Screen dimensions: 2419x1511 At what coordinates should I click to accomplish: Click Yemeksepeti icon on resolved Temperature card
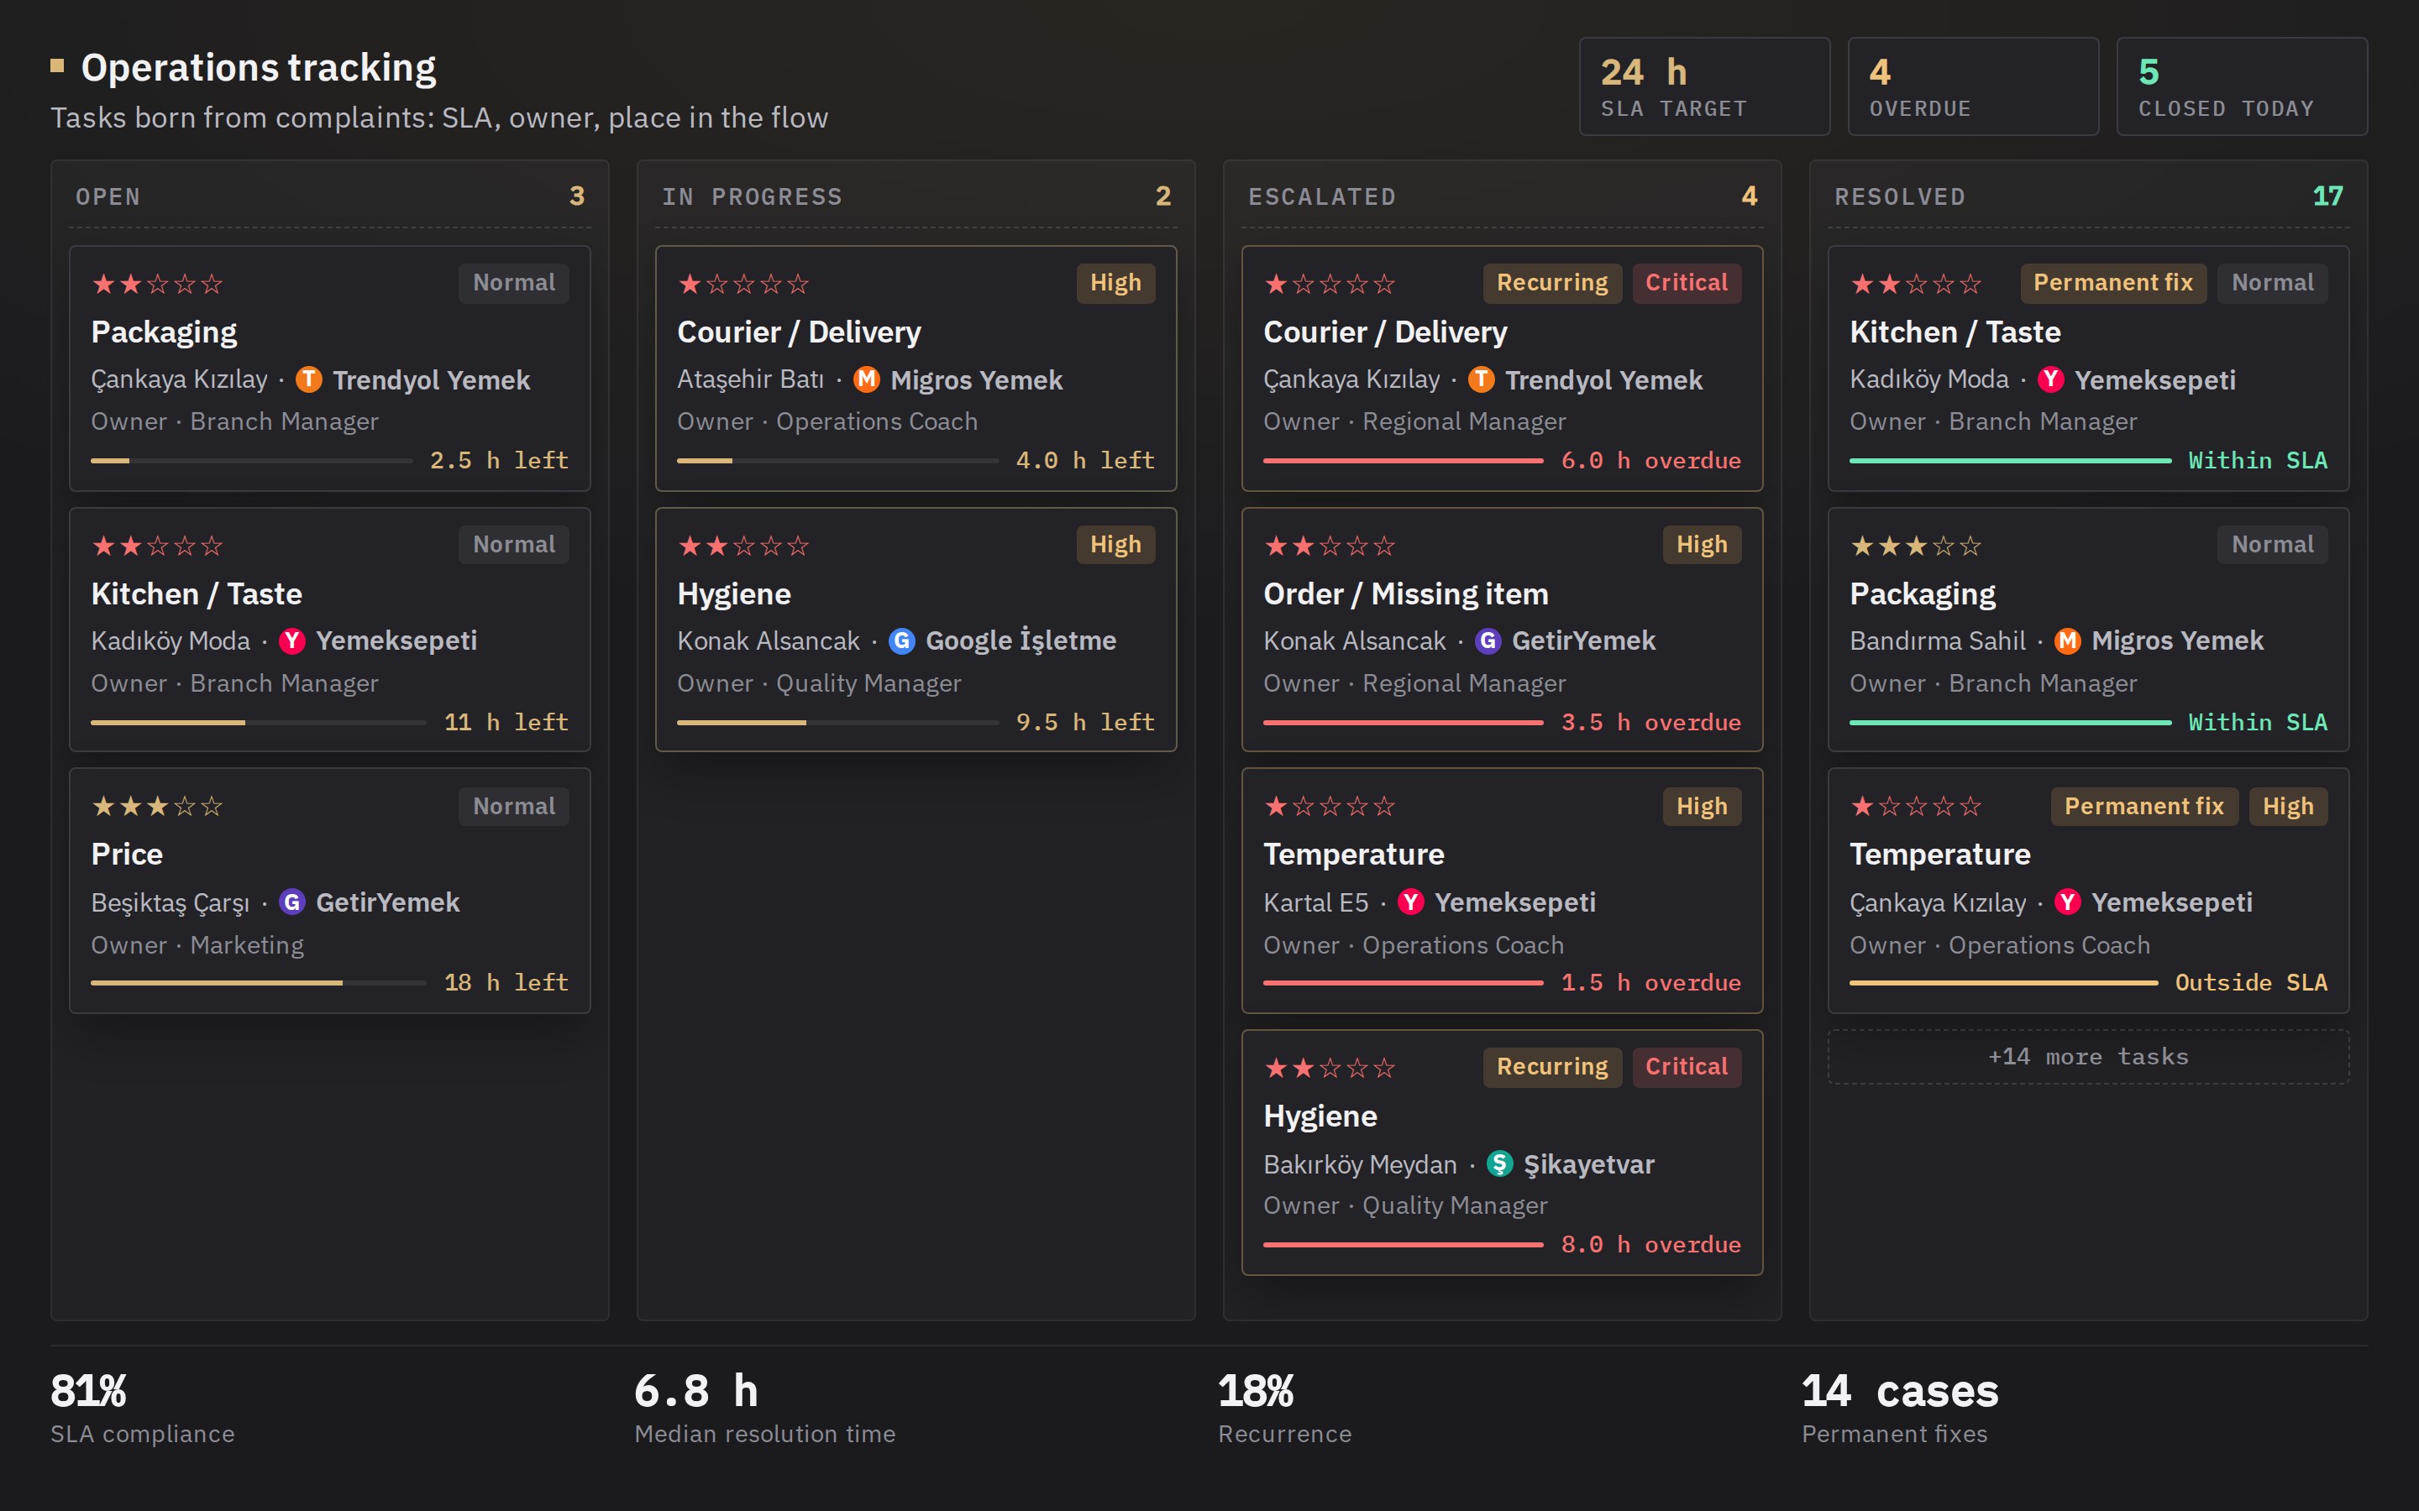coord(2067,902)
